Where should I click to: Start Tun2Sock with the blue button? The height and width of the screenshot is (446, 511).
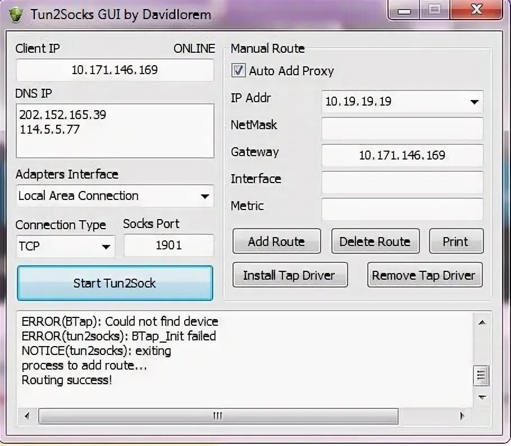[x=115, y=283]
